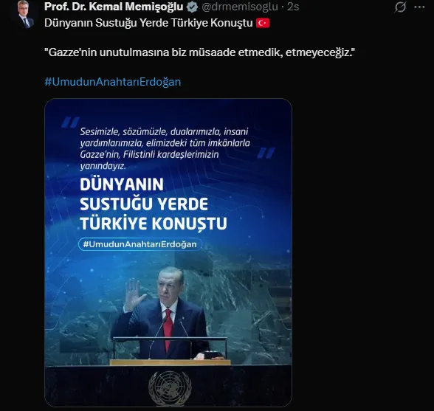Screen dimensions: 434x411
Task: Click the outlined #UmudunAnahtarıErdoğan pill in image
Action: (x=139, y=244)
